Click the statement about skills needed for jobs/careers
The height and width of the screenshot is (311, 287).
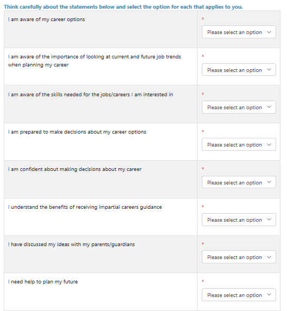91,95
